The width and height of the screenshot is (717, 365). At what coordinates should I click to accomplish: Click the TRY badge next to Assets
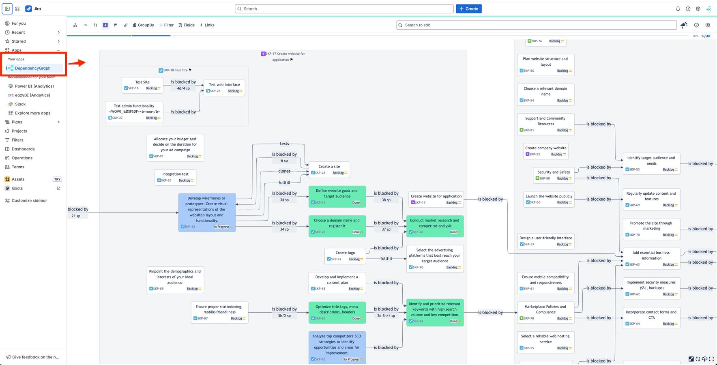click(x=57, y=179)
